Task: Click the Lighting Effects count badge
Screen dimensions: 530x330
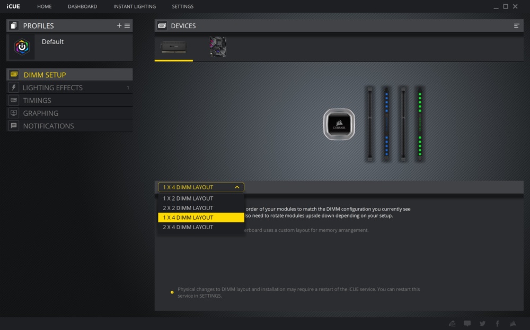Action: (x=128, y=88)
